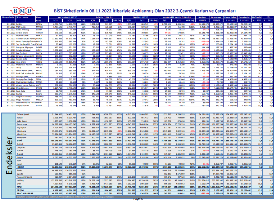Click the company name 'Doğanlar Mobilya'
The image size is (276, 204).
24,97
